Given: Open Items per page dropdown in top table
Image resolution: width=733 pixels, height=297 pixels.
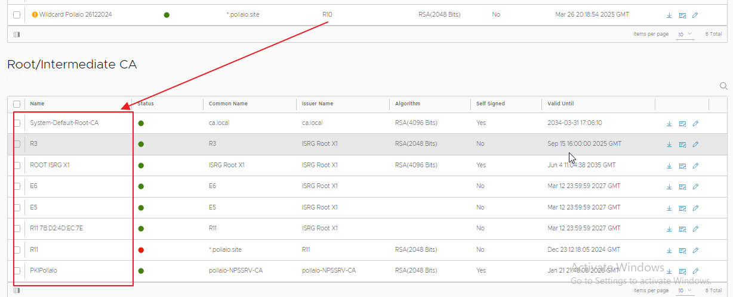Looking at the screenshot, I should pyautogui.click(x=685, y=35).
